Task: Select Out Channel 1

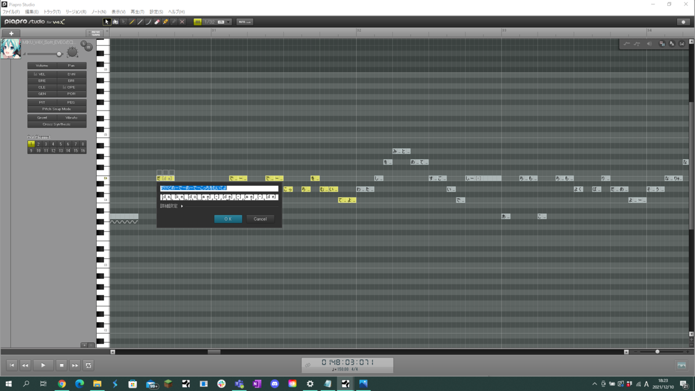Action: pos(31,144)
